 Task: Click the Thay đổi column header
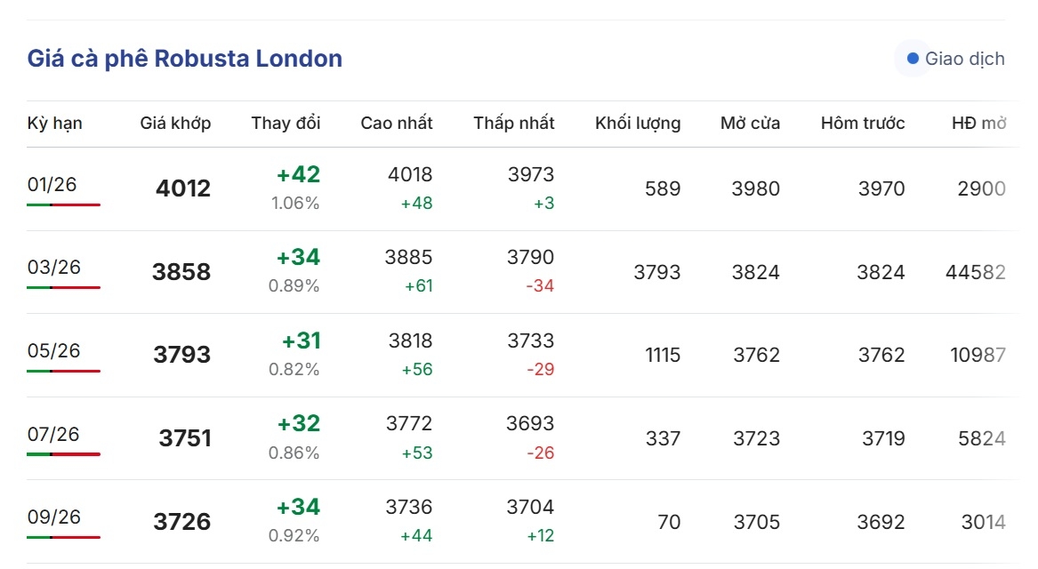(x=286, y=124)
